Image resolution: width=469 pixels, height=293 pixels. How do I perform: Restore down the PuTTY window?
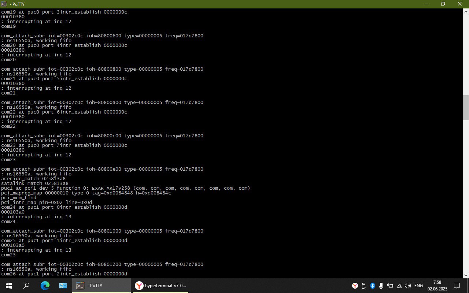[x=443, y=4]
